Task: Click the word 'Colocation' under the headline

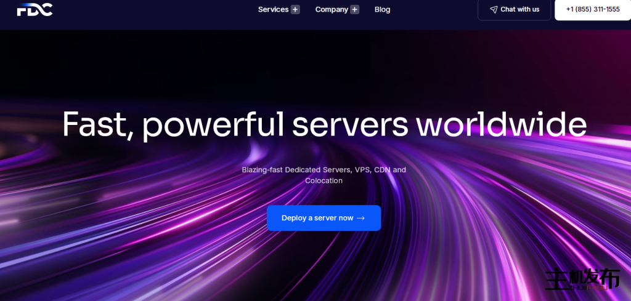Action: point(324,180)
